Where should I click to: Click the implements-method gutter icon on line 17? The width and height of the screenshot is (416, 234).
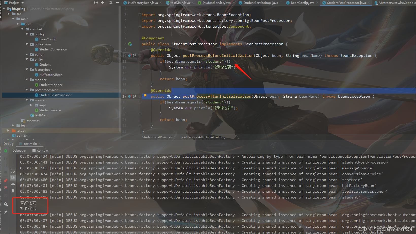tap(130, 96)
